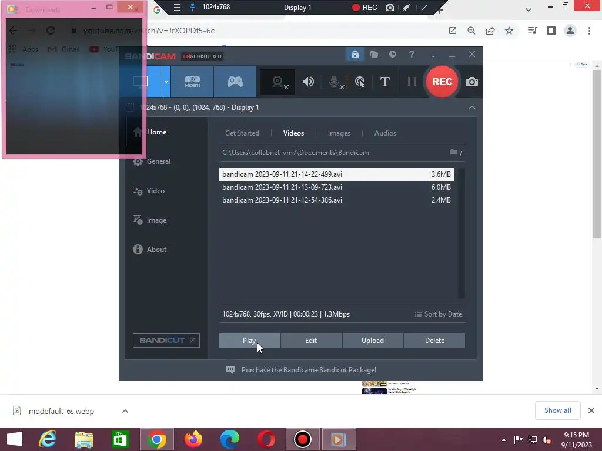602x451 pixels.
Task: Take a screenshot with Bandicam camera icon
Action: click(472, 82)
